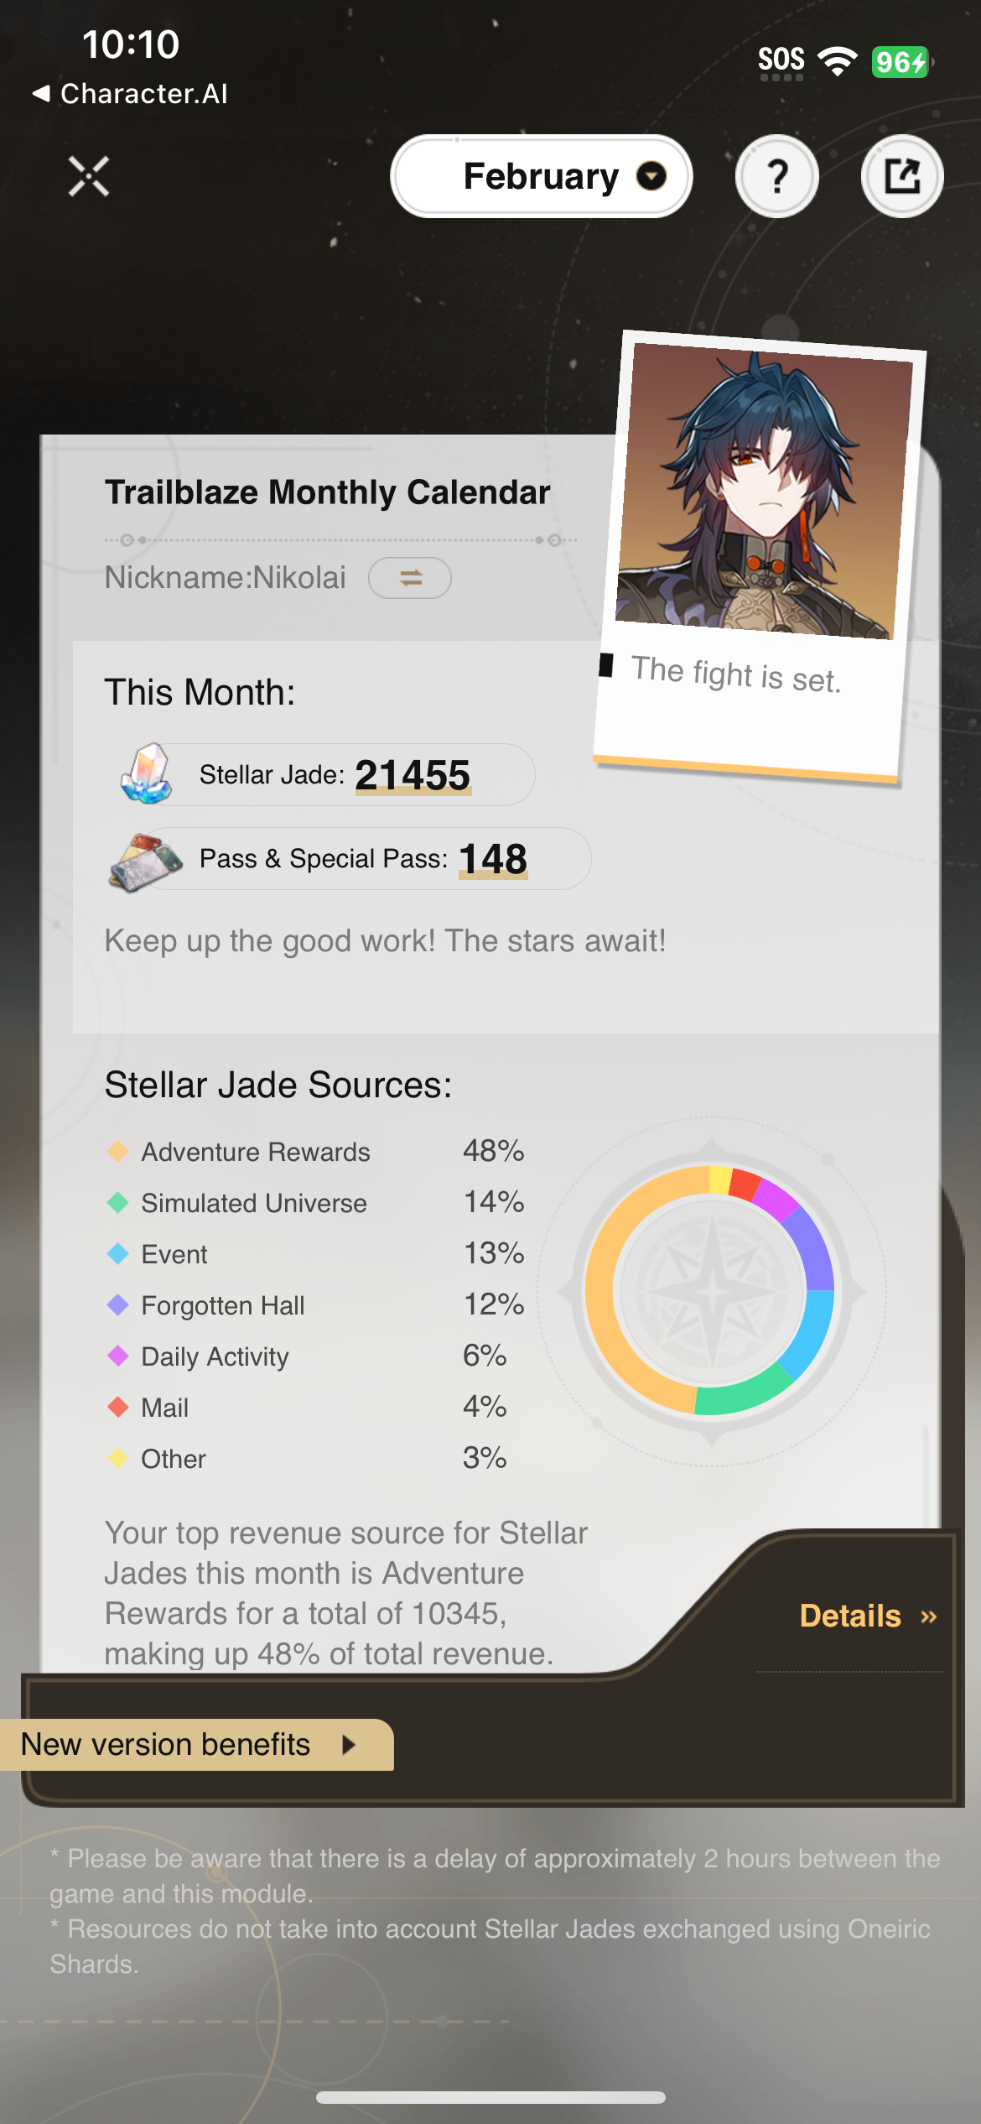Tap the share export icon
The height and width of the screenshot is (2124, 981).
click(902, 177)
